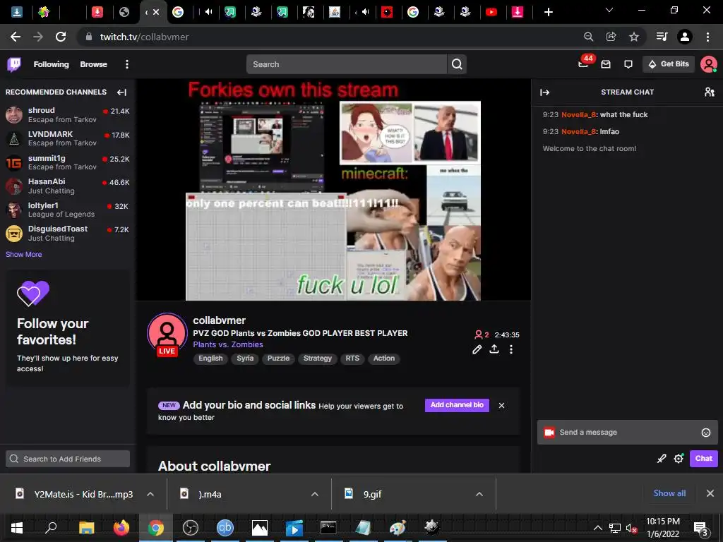
Task: Open the Twitch inbox mail icon
Action: click(x=606, y=64)
